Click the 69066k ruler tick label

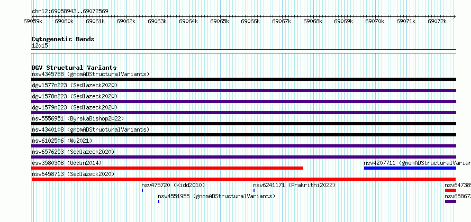[250, 21]
